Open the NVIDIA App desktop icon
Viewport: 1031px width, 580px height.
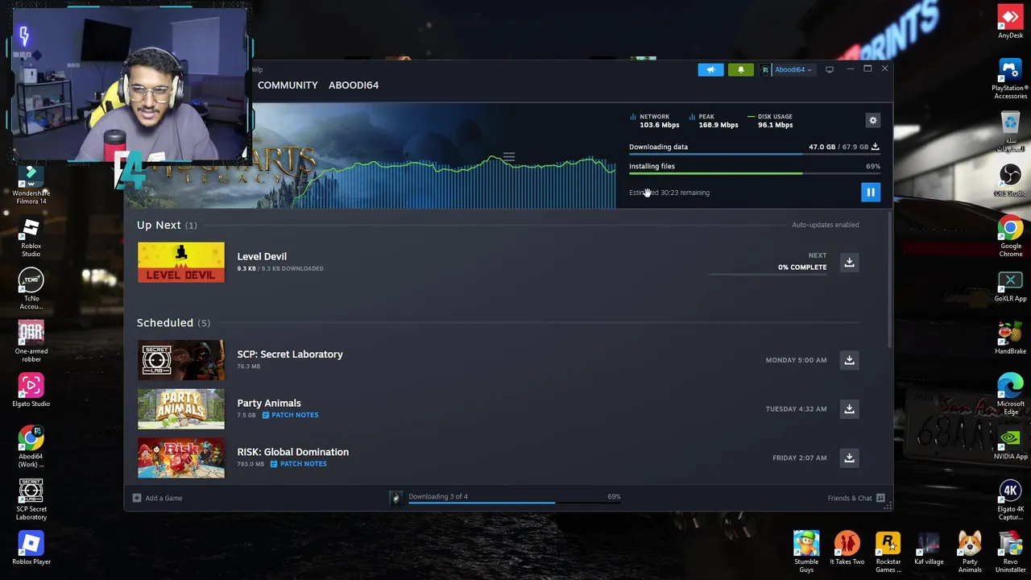1010,444
